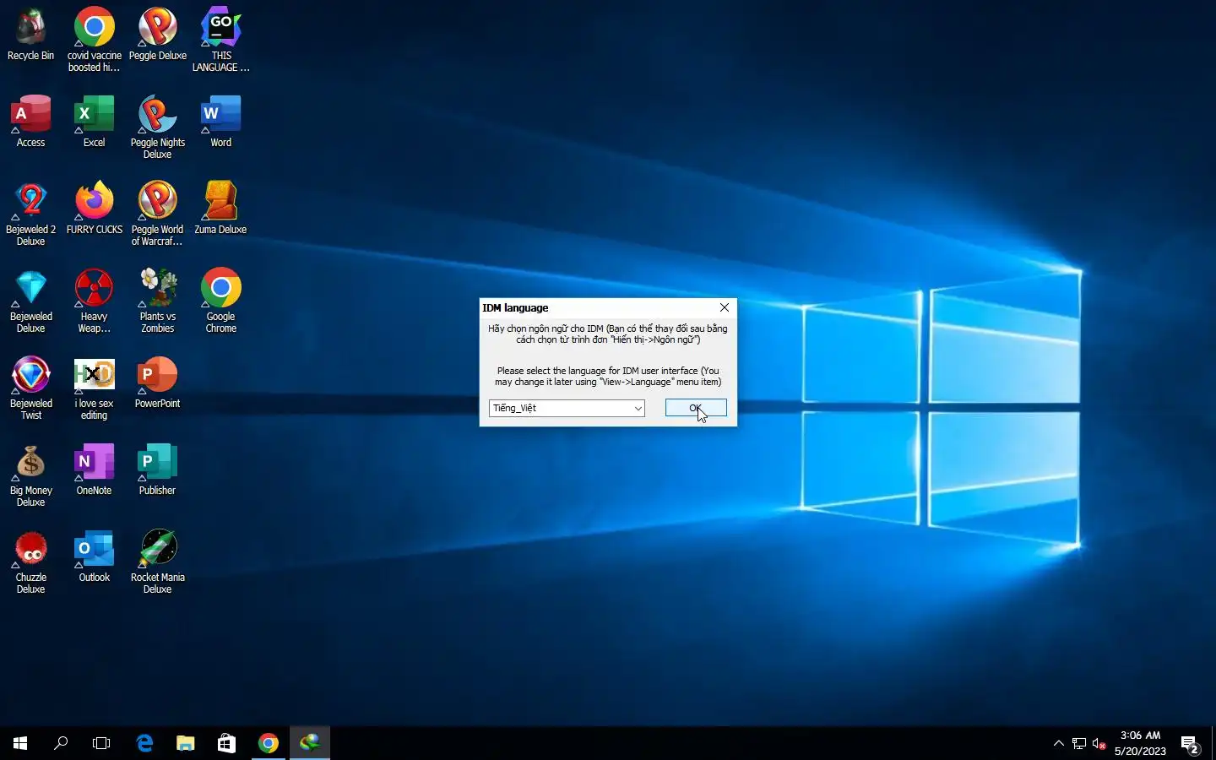Select the Peggle Deluxe desktop icon

point(158,35)
